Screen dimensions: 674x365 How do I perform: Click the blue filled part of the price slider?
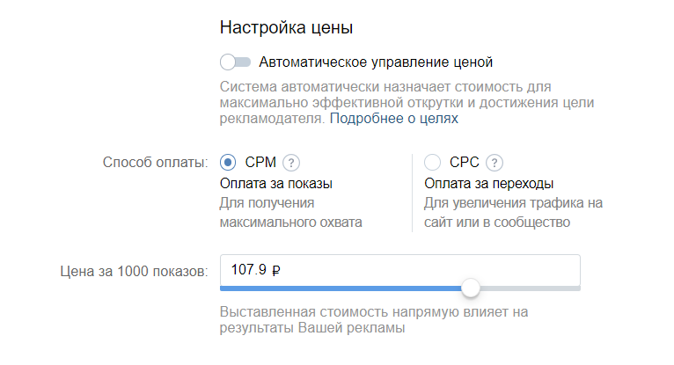(341, 288)
